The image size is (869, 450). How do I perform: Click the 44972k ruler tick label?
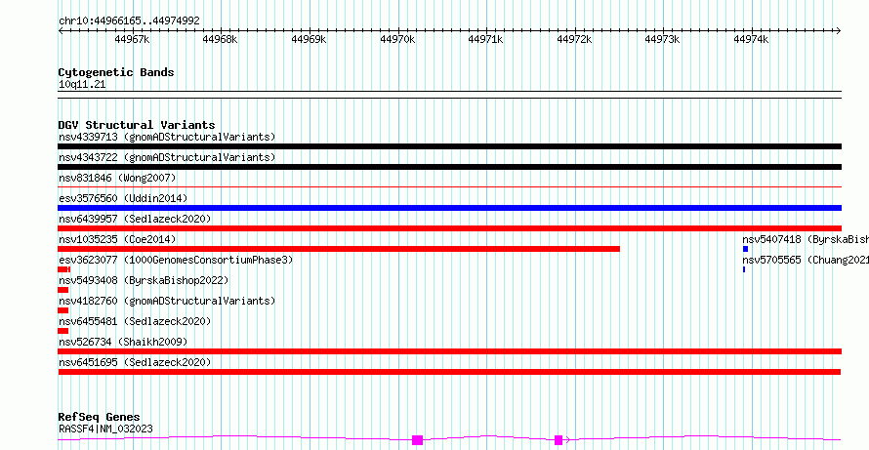coord(574,39)
